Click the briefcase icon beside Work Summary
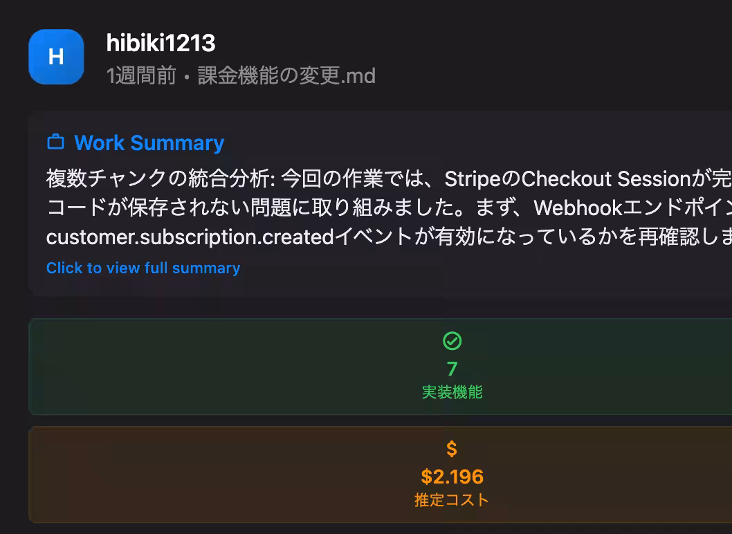The height and width of the screenshot is (534, 732). click(55, 142)
